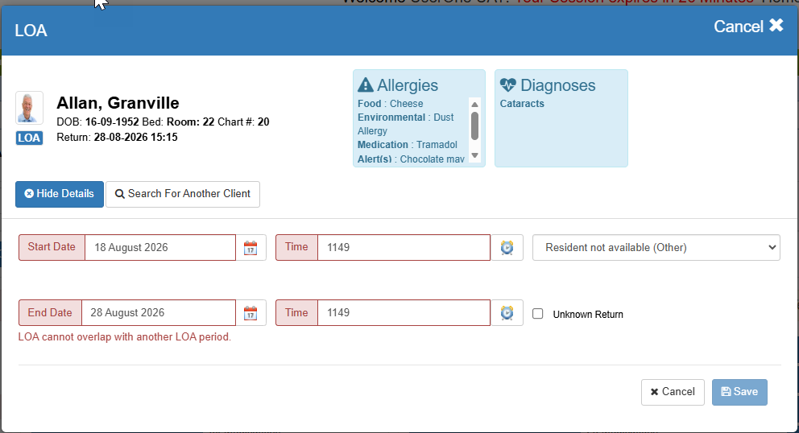Screen dimensions: 799x433
Task: Click the clock icon beside start Time
Action: point(507,248)
